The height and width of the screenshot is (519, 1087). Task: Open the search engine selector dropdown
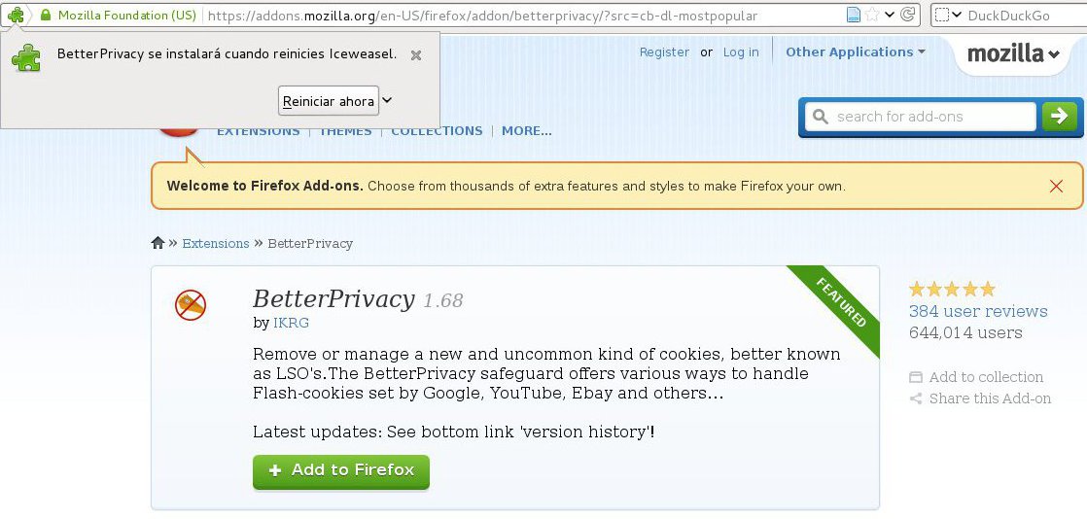tap(950, 16)
